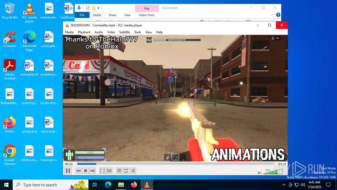
Task: Toggle loop mode in VLC
Action: tap(126, 171)
